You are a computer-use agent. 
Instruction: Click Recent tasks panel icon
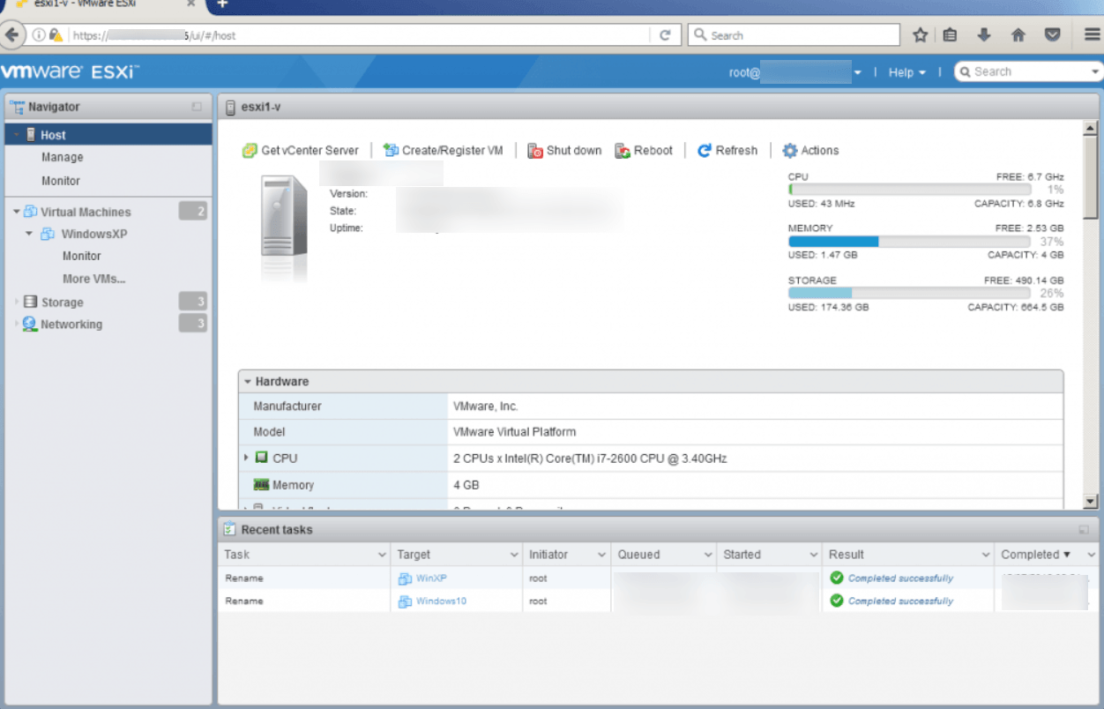(229, 529)
